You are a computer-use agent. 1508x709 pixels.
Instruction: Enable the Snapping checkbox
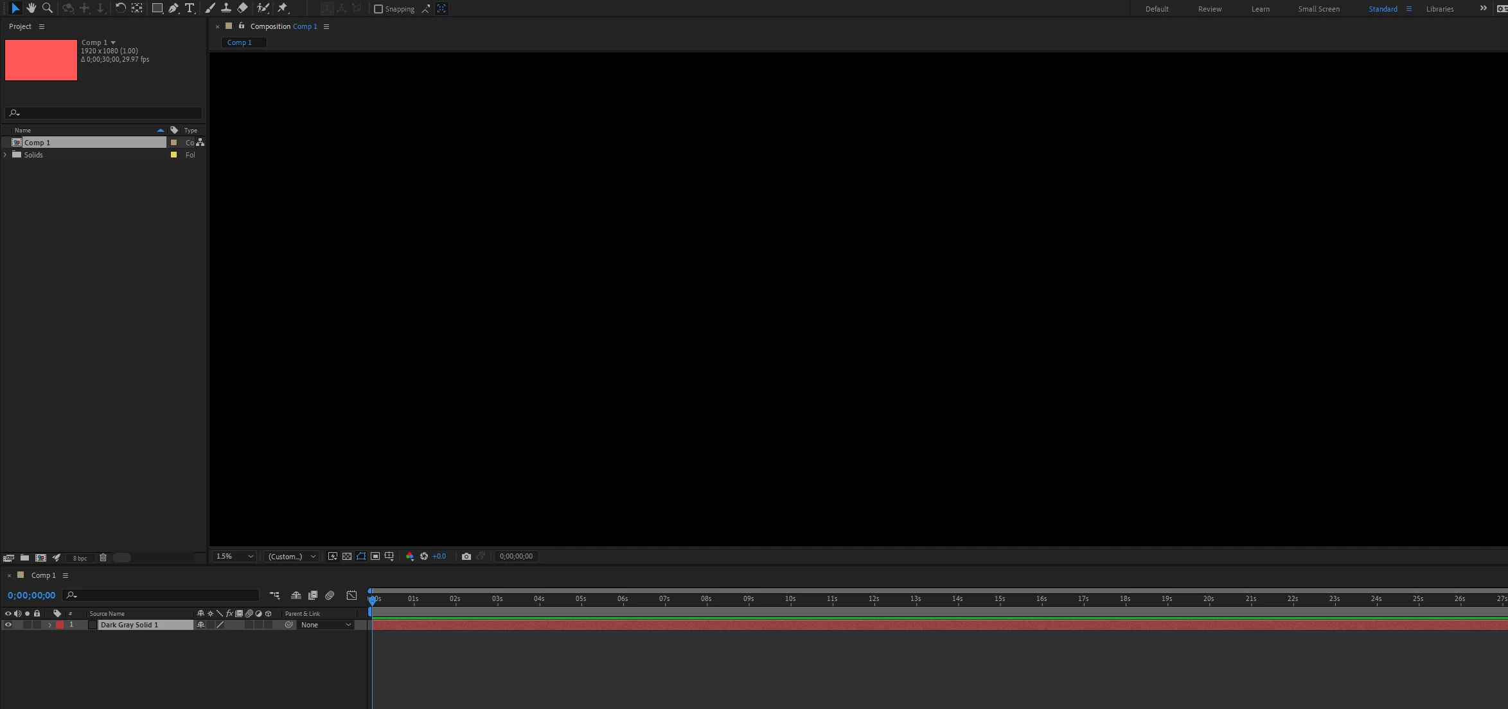(378, 9)
